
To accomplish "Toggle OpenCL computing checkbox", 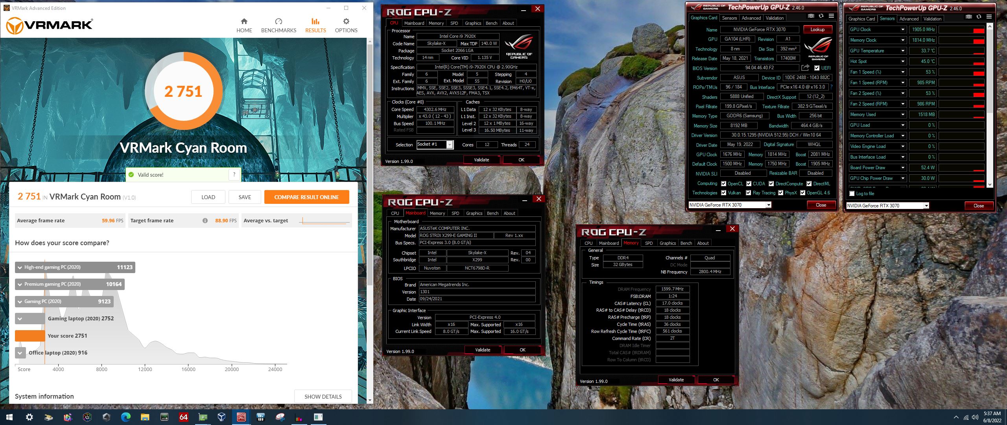I will point(723,184).
